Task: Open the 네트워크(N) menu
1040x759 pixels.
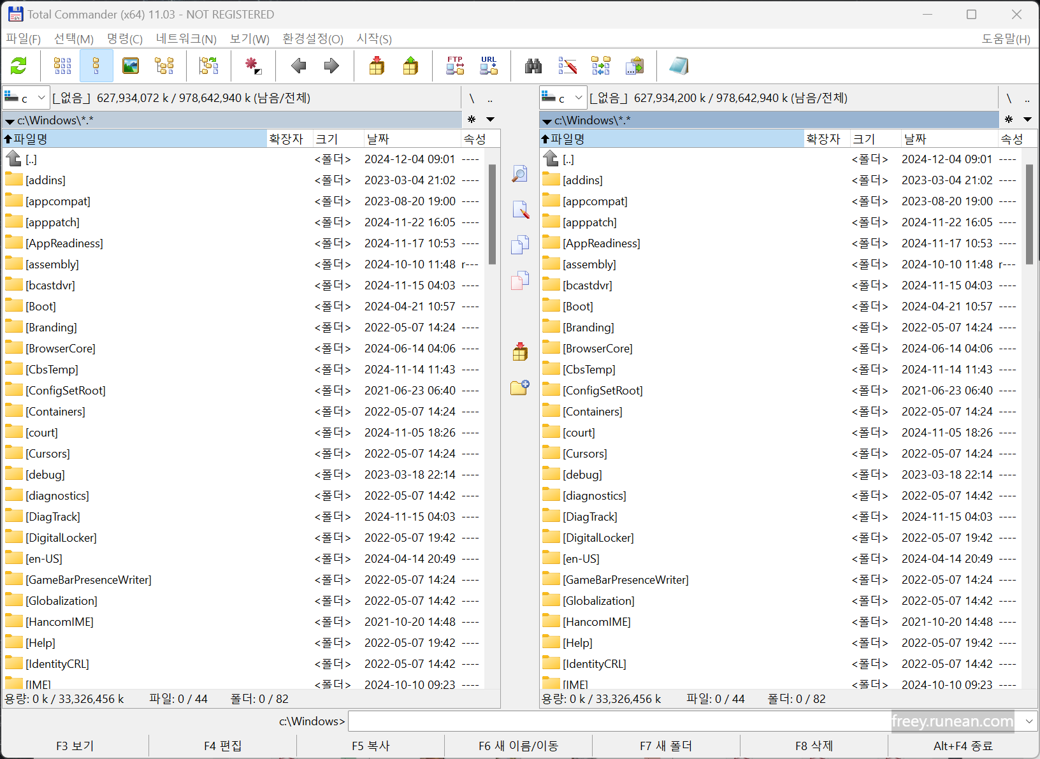Action: pyautogui.click(x=186, y=39)
